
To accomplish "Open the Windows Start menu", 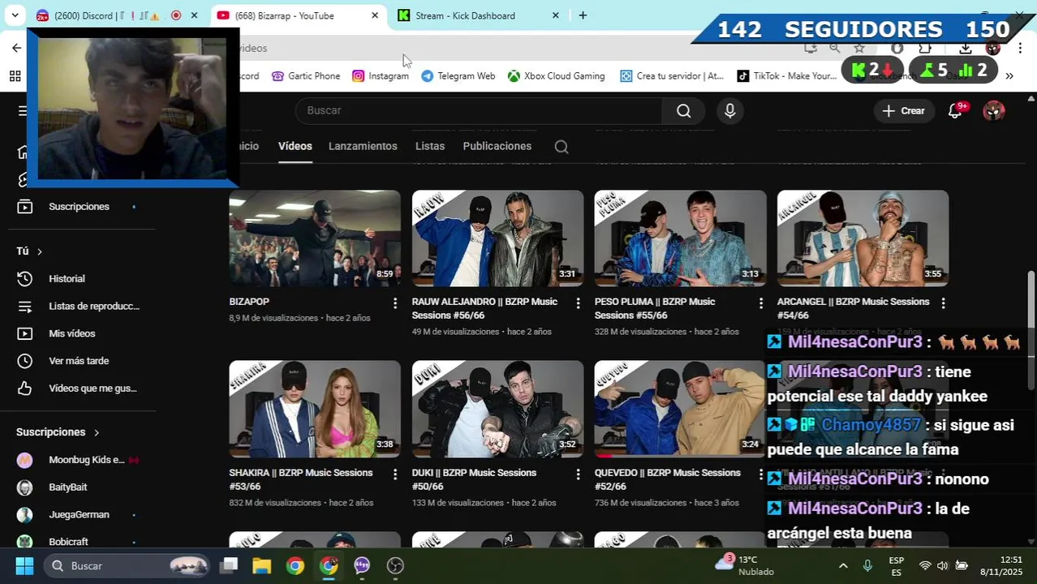I will coord(24,565).
